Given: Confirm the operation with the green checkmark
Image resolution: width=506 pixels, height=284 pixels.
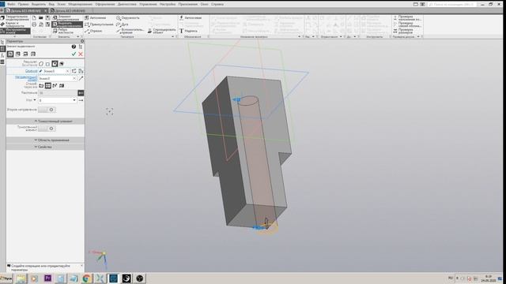Looking at the screenshot, I should (x=74, y=54).
